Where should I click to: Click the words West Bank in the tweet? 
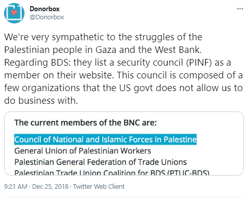(x=178, y=50)
